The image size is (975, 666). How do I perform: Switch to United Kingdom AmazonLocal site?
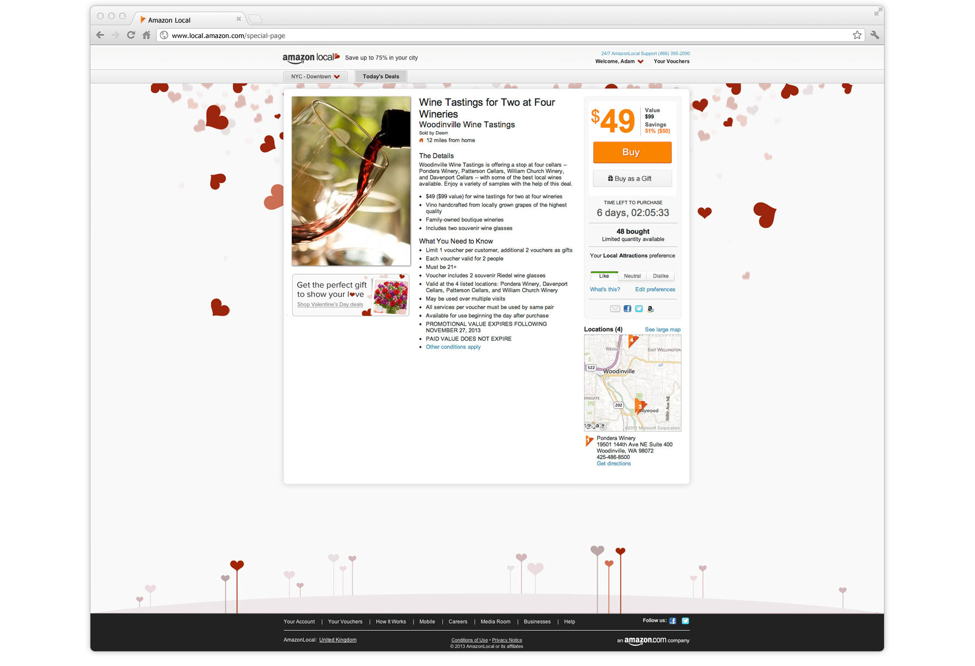point(337,640)
